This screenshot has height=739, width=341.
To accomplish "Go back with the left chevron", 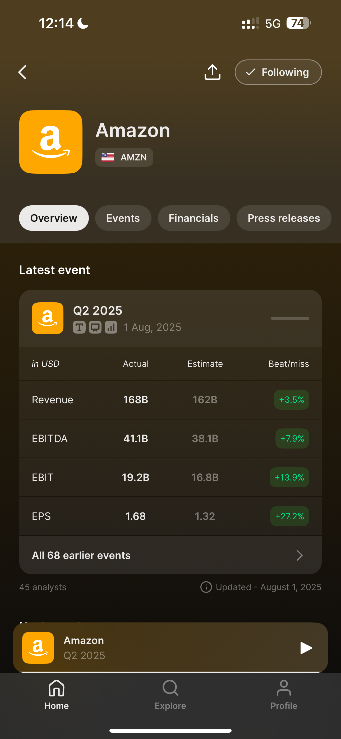I will click(22, 72).
